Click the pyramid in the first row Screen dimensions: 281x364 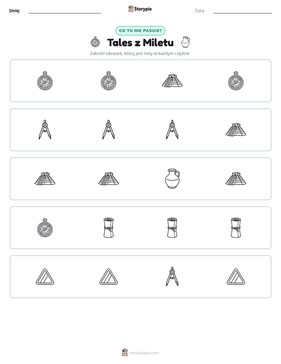(x=172, y=81)
